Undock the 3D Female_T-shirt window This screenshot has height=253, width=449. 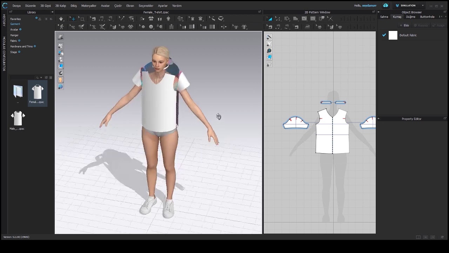[260, 12]
